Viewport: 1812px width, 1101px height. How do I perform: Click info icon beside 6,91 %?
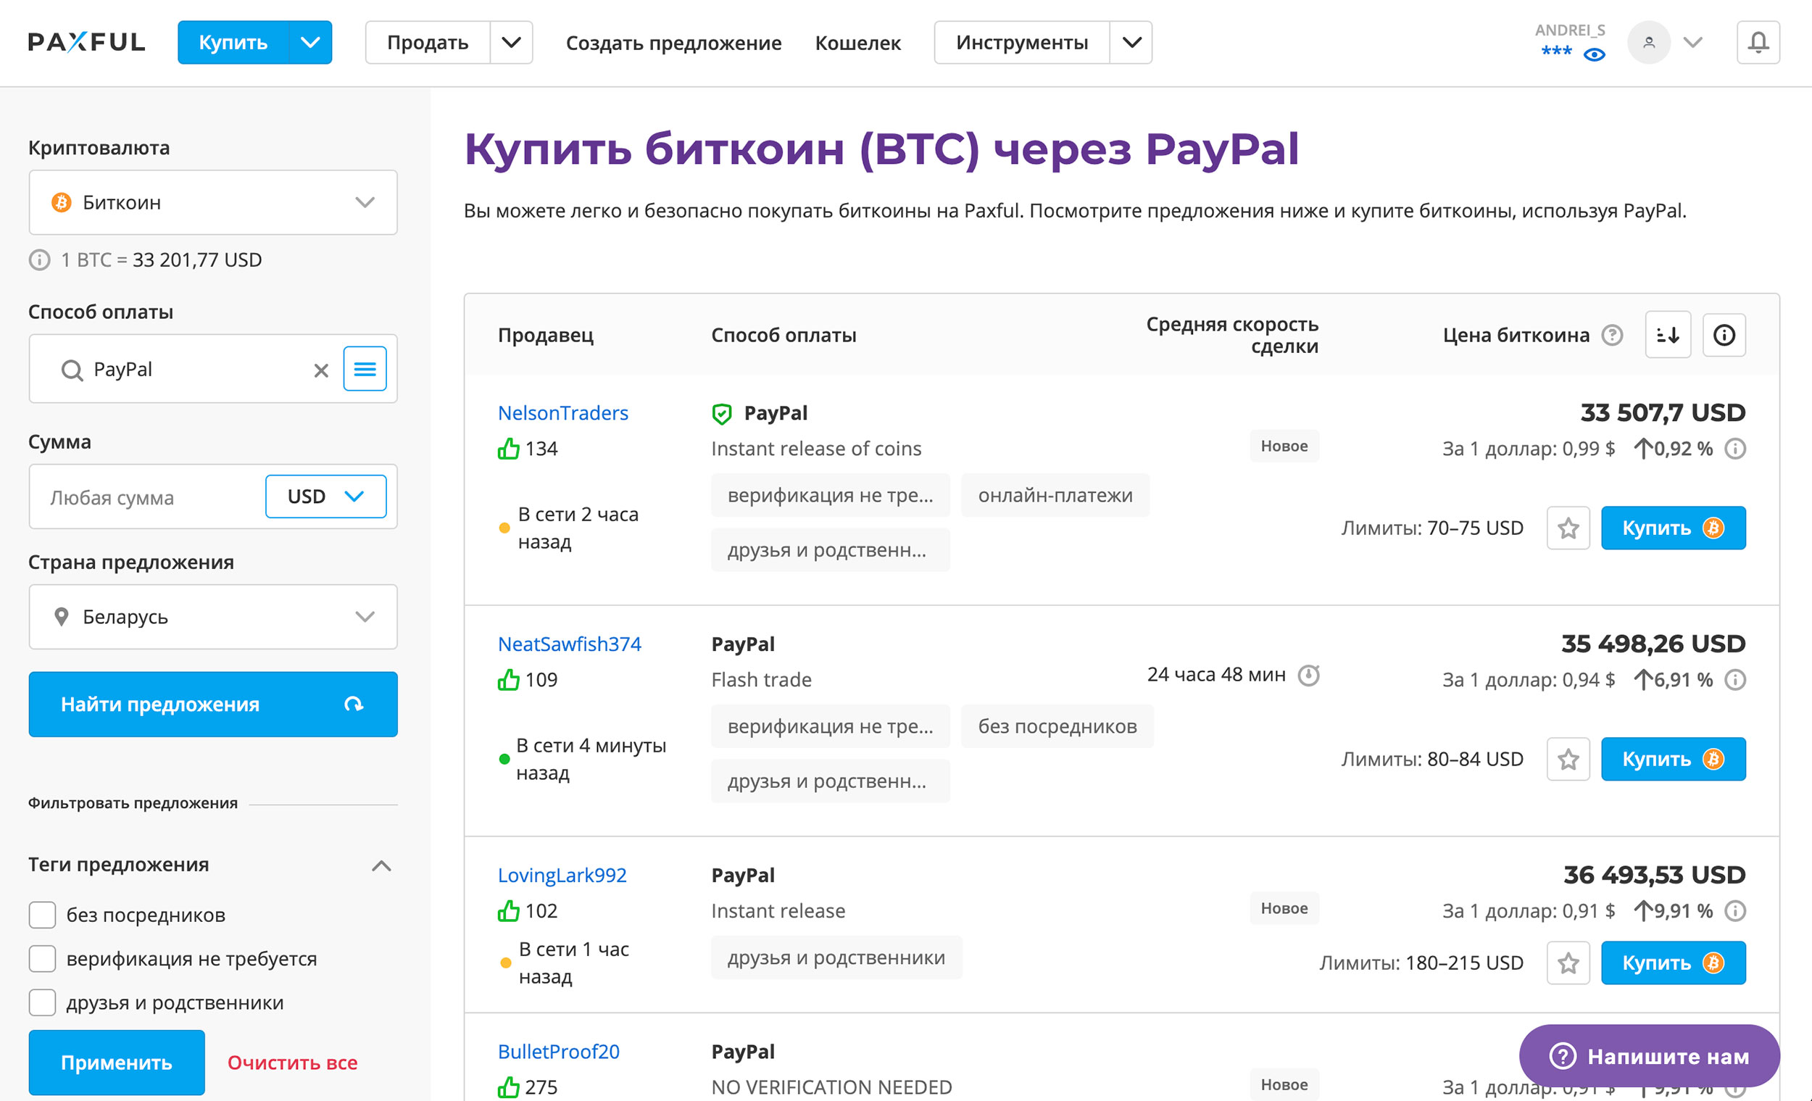(1734, 680)
